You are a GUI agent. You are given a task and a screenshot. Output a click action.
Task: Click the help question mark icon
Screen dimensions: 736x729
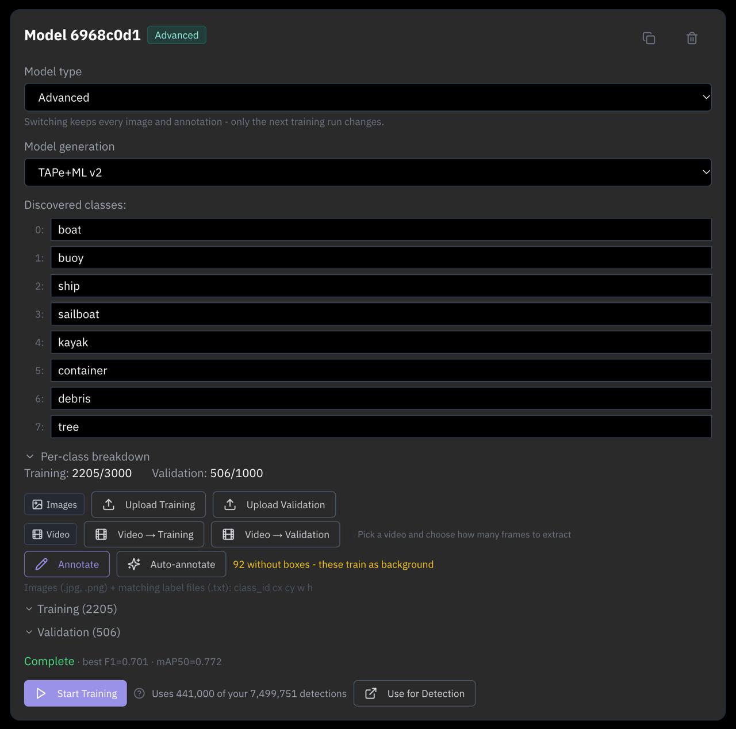pos(139,693)
